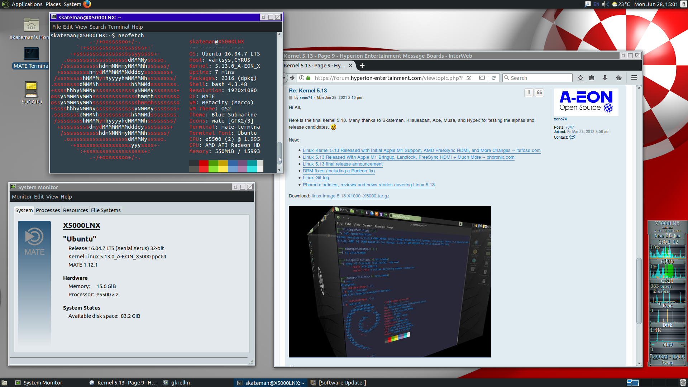Launch Firefox from the top panel

[x=87, y=4]
